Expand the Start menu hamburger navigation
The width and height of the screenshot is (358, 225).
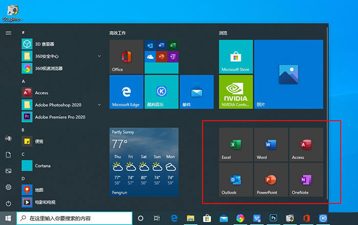click(x=8, y=33)
